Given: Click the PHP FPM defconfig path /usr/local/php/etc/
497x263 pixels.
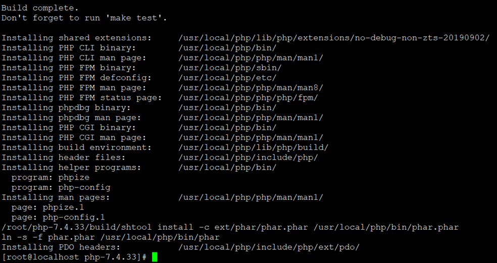Looking at the screenshot, I should [x=227, y=78].
